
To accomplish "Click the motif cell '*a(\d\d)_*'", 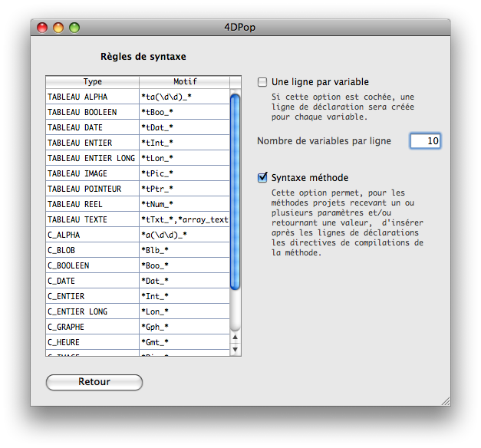I will tap(184, 235).
